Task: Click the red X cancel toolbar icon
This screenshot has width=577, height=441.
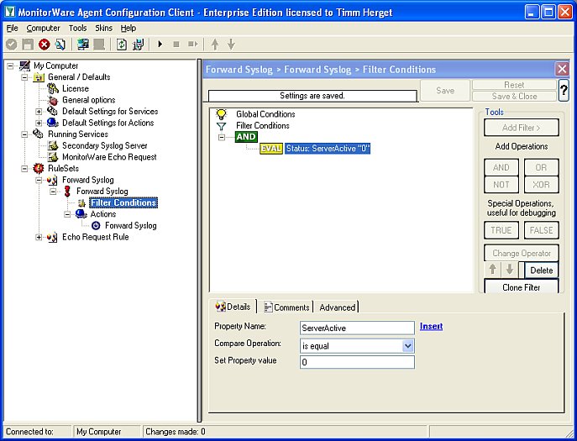Action: pyautogui.click(x=45, y=45)
